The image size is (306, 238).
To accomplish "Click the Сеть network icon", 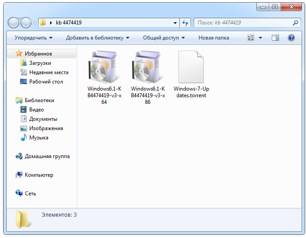I will 19,193.
